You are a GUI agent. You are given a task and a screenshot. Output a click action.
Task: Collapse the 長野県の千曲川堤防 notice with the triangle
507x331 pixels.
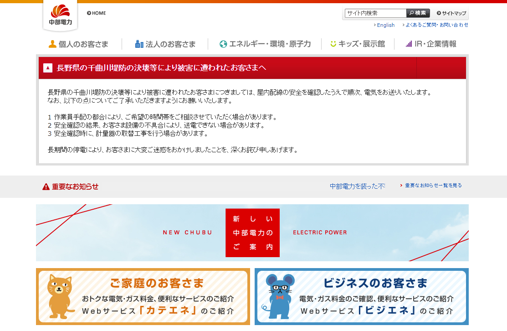pyautogui.click(x=48, y=67)
